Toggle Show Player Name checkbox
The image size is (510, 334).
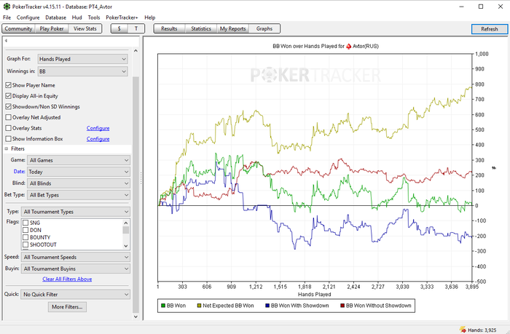pyautogui.click(x=9, y=85)
